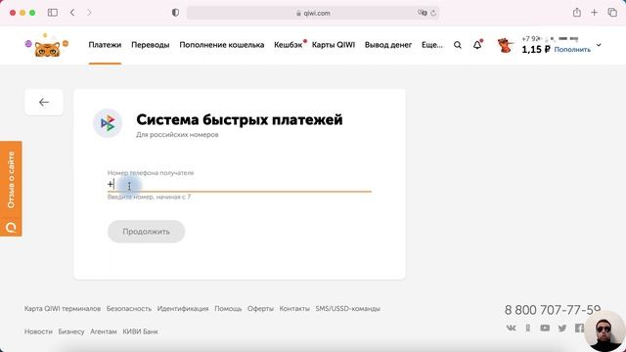The height and width of the screenshot is (352, 626).
Task: Click the qiwi.com address bar
Action: [313, 13]
